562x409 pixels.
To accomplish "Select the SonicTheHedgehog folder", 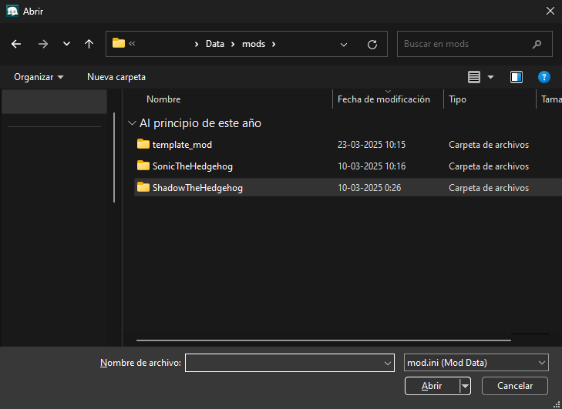I will 192,166.
